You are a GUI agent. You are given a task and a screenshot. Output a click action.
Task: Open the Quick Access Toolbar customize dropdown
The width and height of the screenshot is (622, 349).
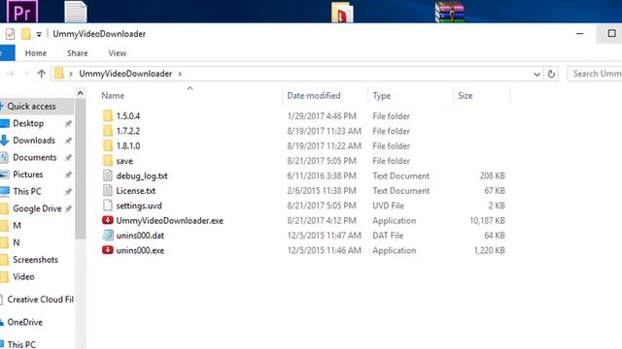tap(39, 35)
